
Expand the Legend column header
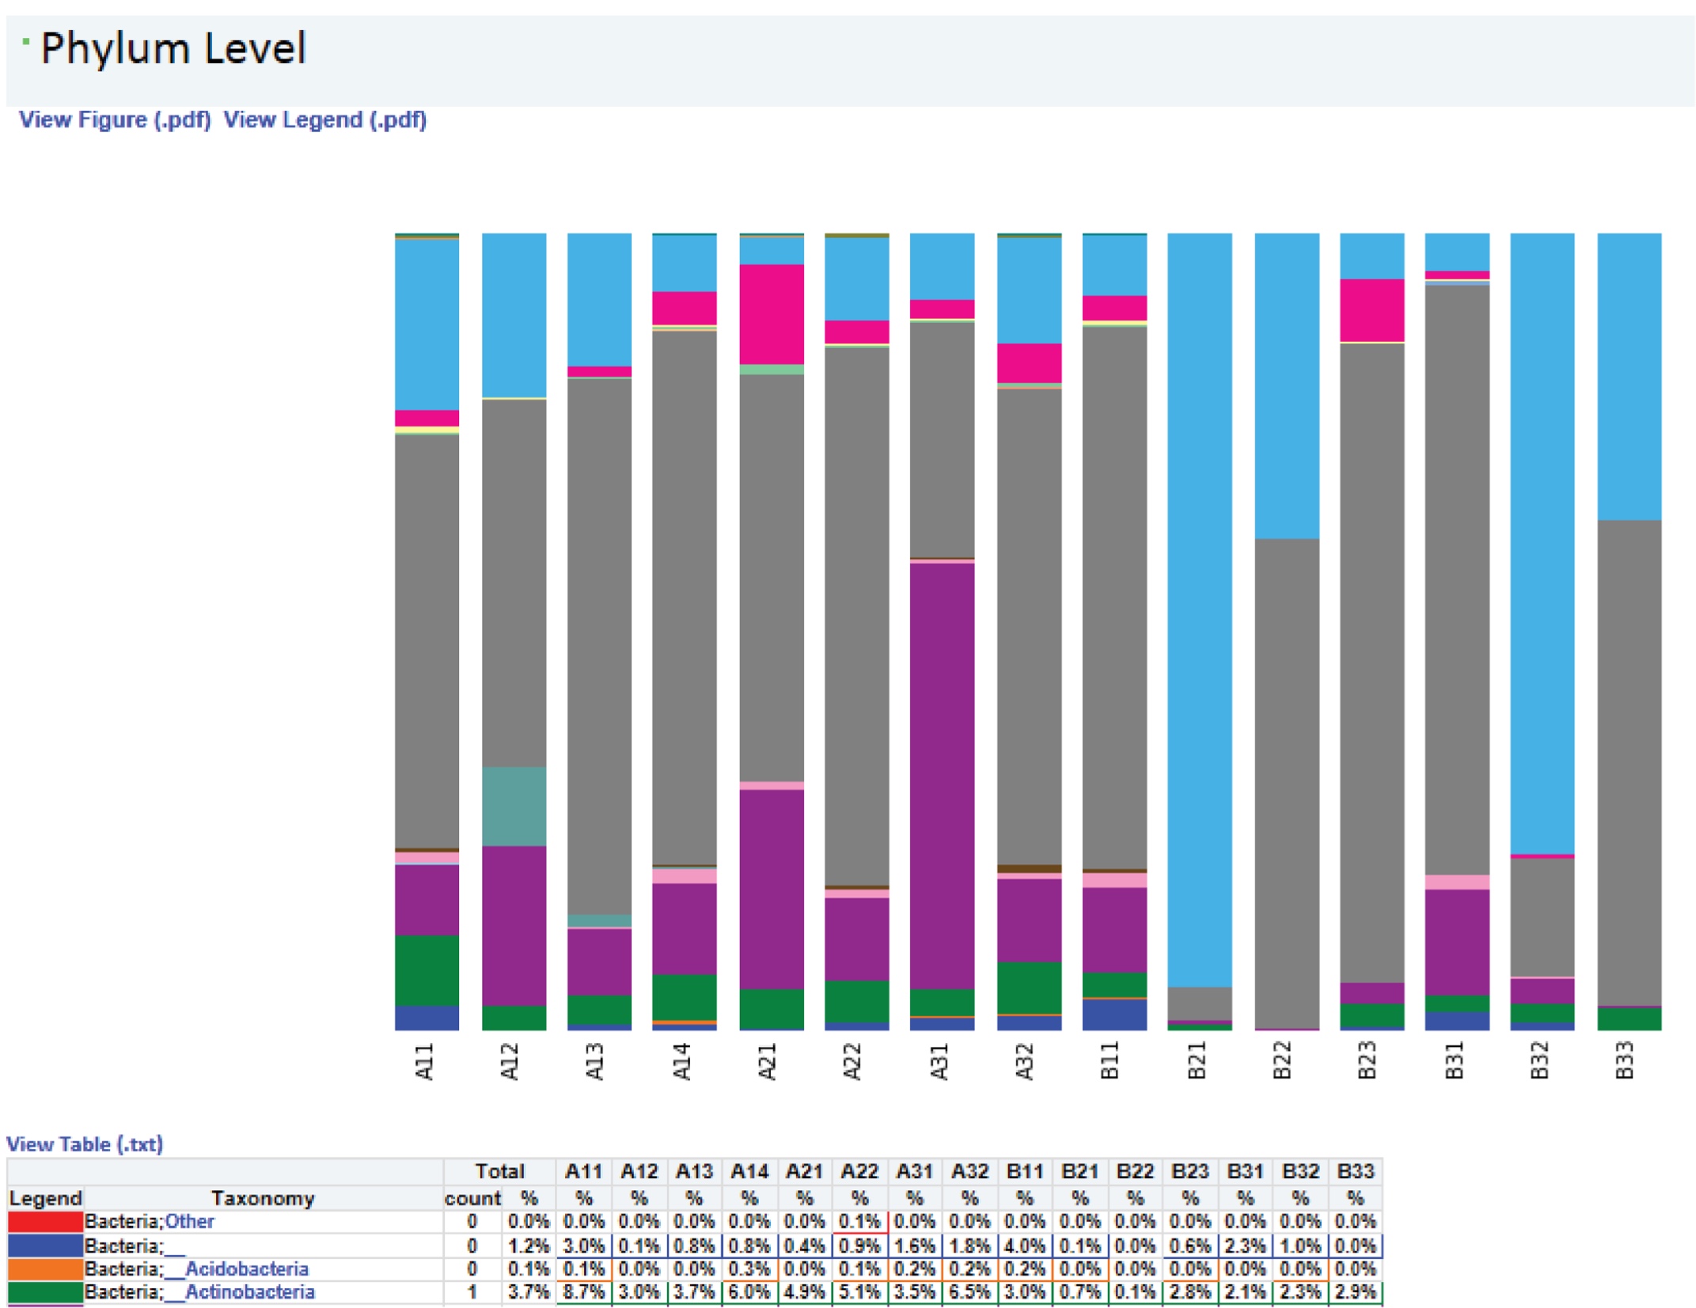click(x=45, y=1198)
